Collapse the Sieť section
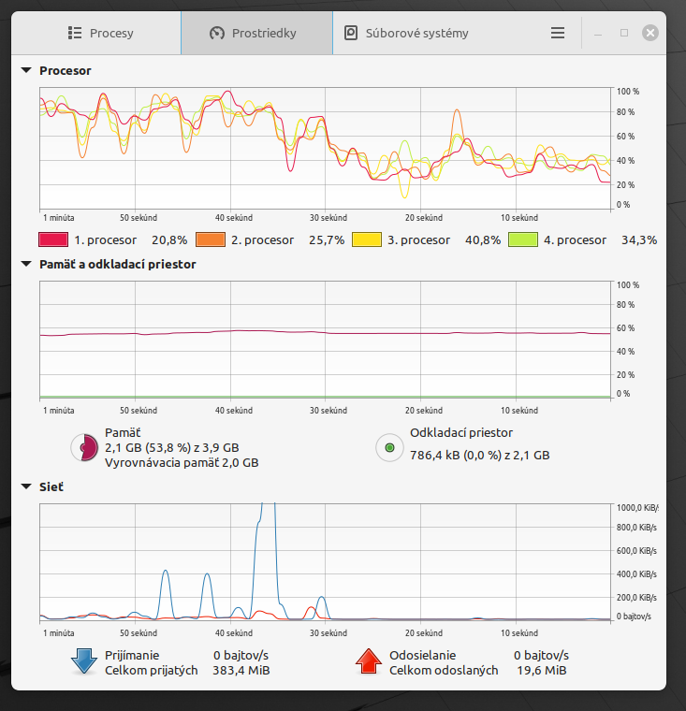686x711 pixels. click(x=26, y=486)
